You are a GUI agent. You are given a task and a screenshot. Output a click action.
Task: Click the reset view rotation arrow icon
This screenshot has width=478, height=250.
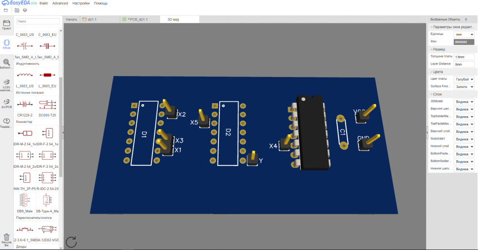[71, 242]
